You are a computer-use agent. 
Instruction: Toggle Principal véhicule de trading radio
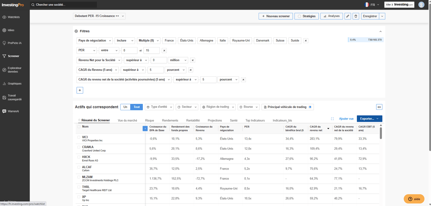coord(310,107)
